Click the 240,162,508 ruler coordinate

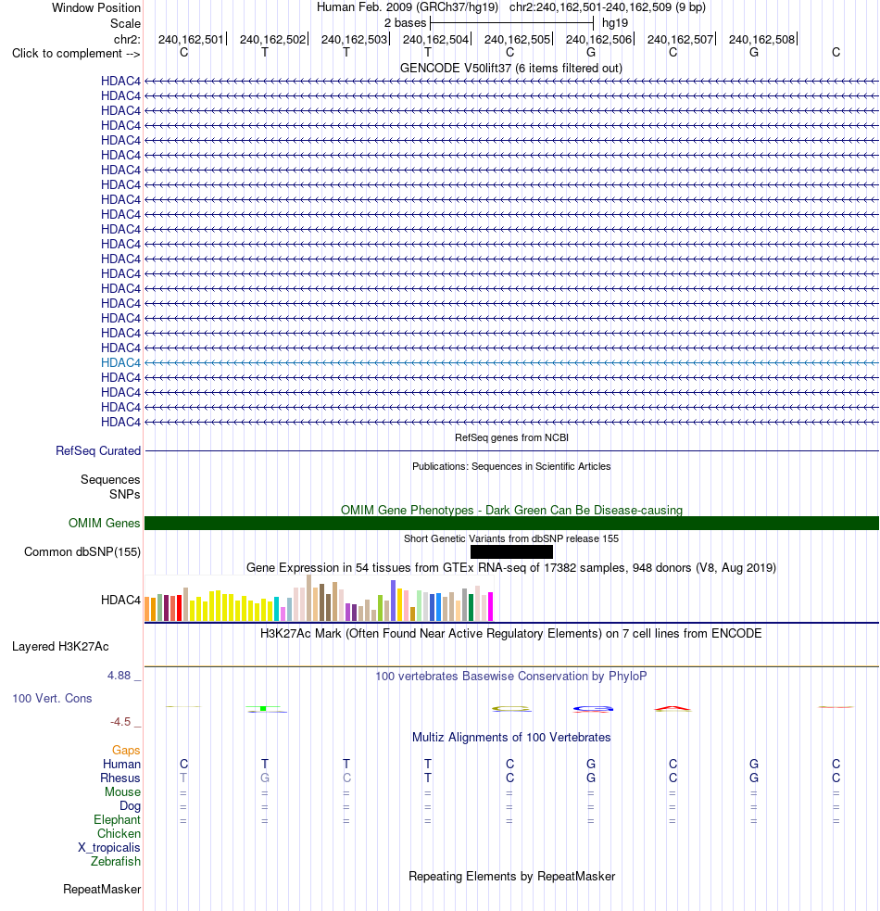pyautogui.click(x=762, y=40)
